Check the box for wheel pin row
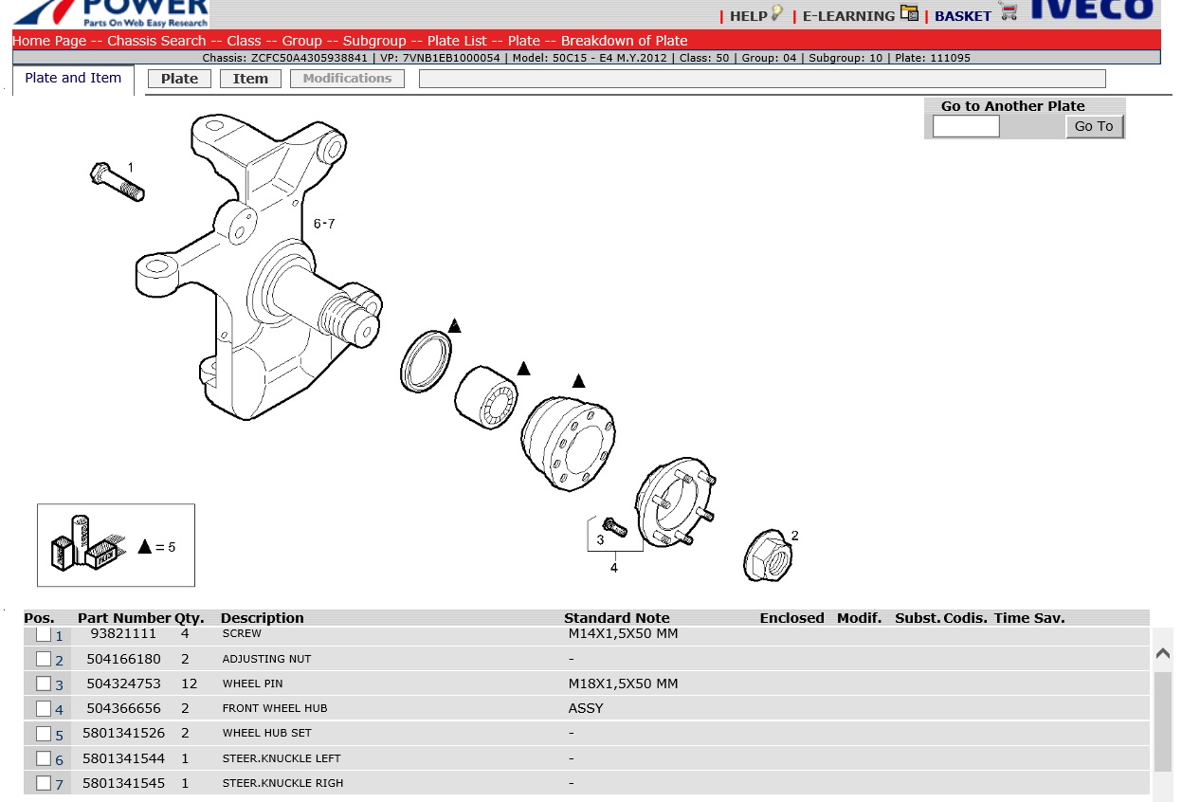The height and width of the screenshot is (802, 1200). tap(44, 684)
